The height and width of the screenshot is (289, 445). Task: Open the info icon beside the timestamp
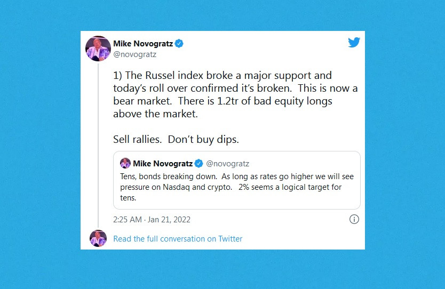coord(354,219)
